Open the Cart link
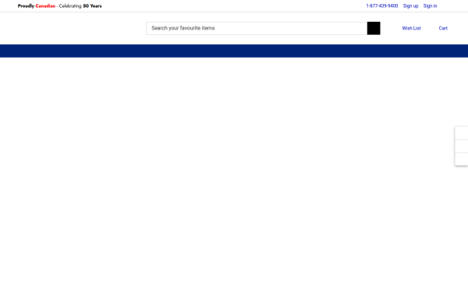The height and width of the screenshot is (292, 468). coord(443,28)
